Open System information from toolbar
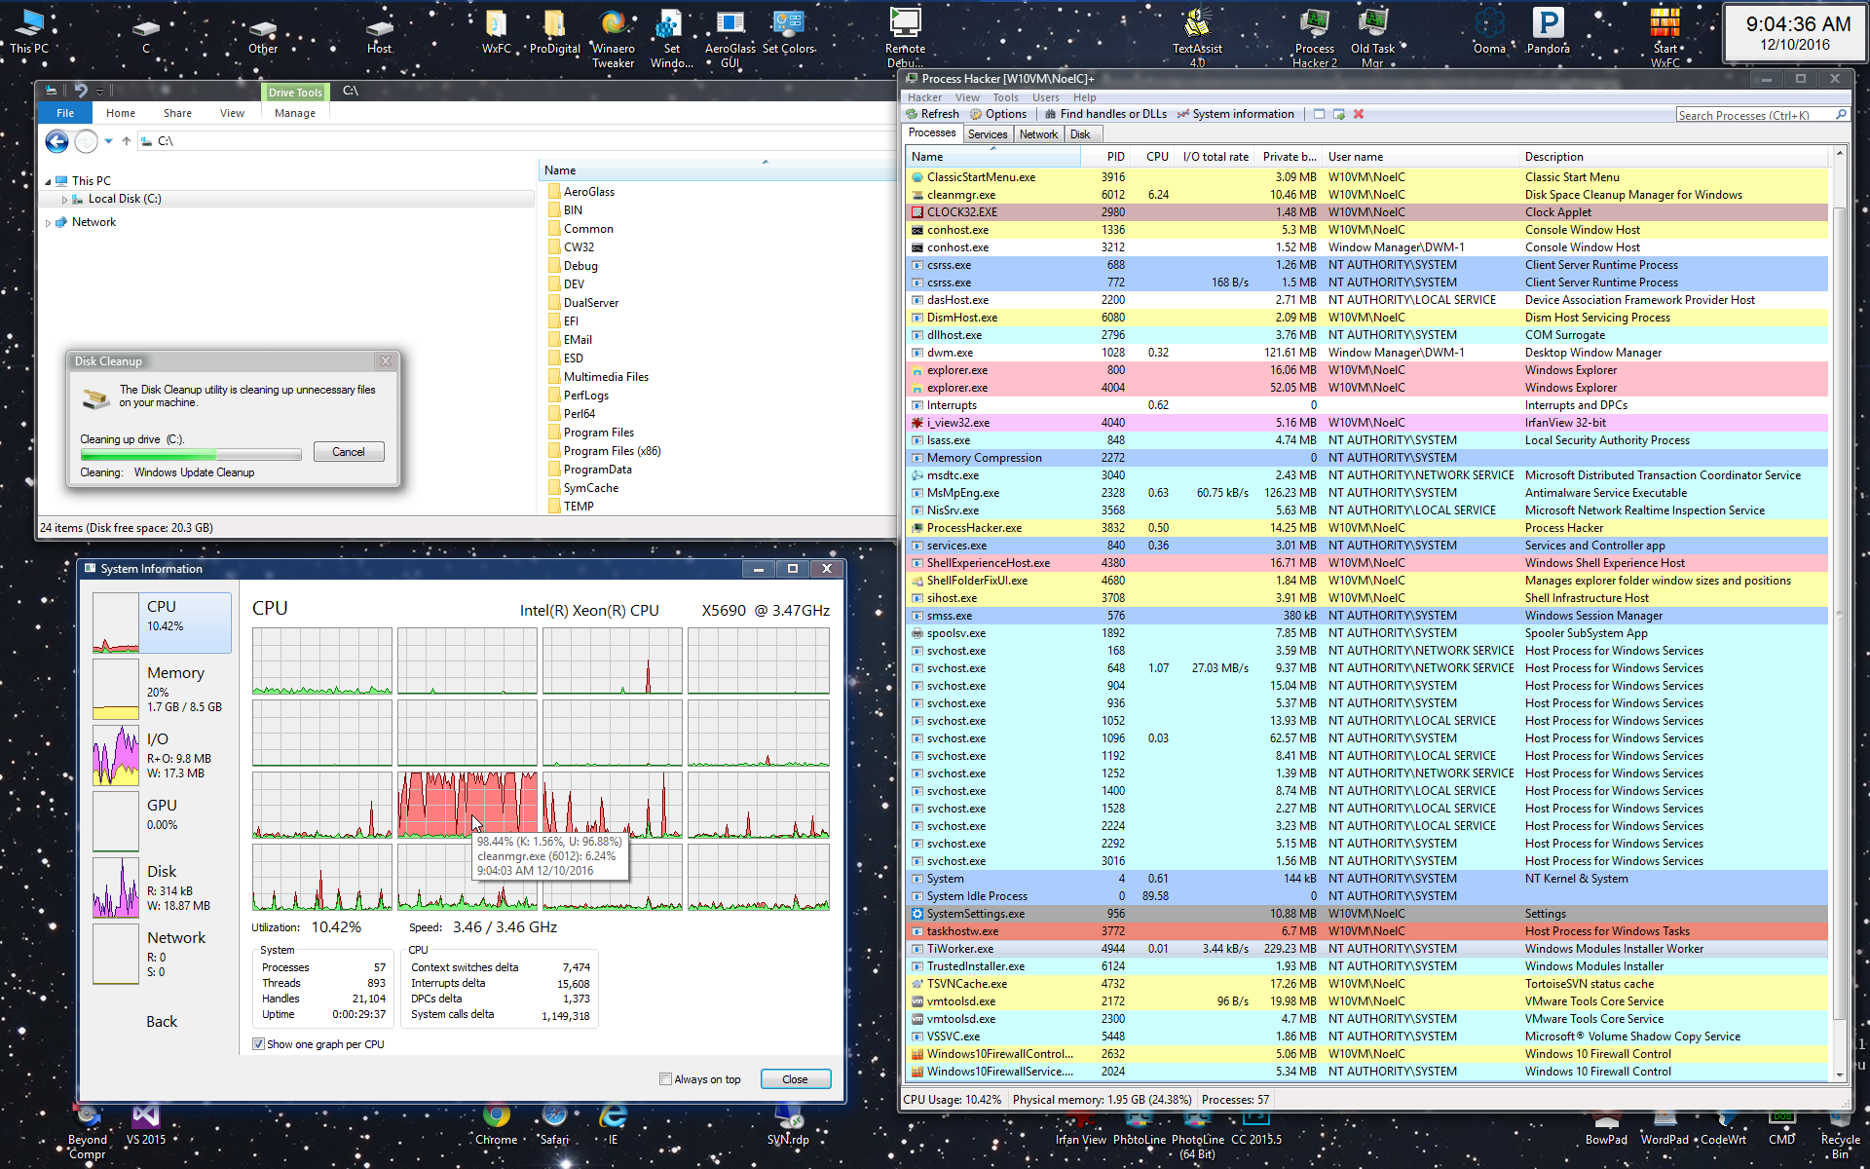 1236,114
